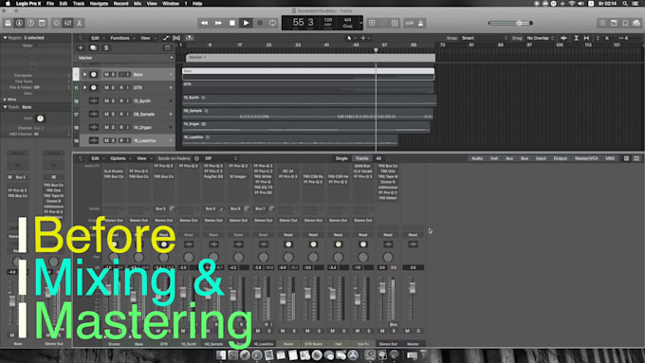Click the Fast Forward transport button

pyautogui.click(x=218, y=23)
